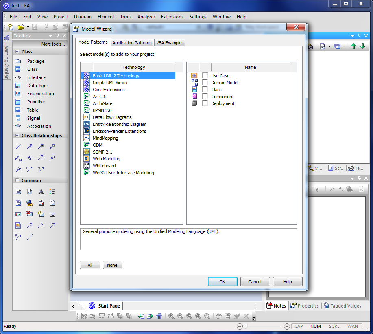Open the Project Browser panel menu arrow
The width and height of the screenshot is (373, 334).
[x=352, y=36]
